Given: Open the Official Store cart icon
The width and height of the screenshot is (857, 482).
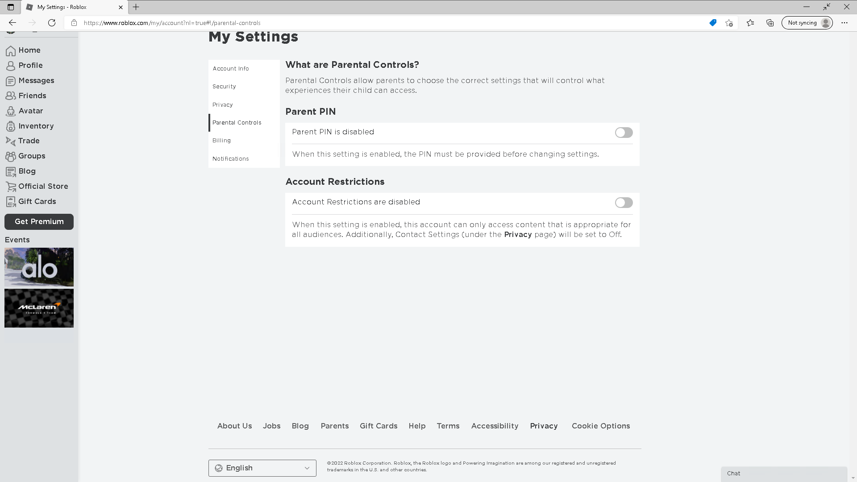Looking at the screenshot, I should point(11,187).
